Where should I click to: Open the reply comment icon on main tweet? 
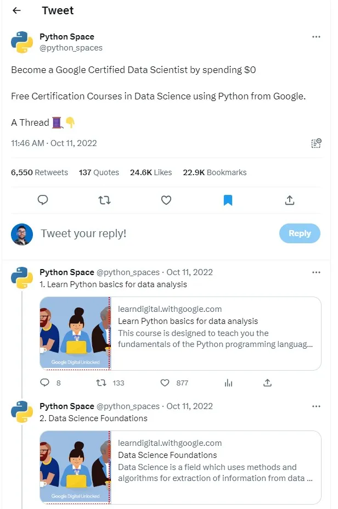[x=43, y=200]
